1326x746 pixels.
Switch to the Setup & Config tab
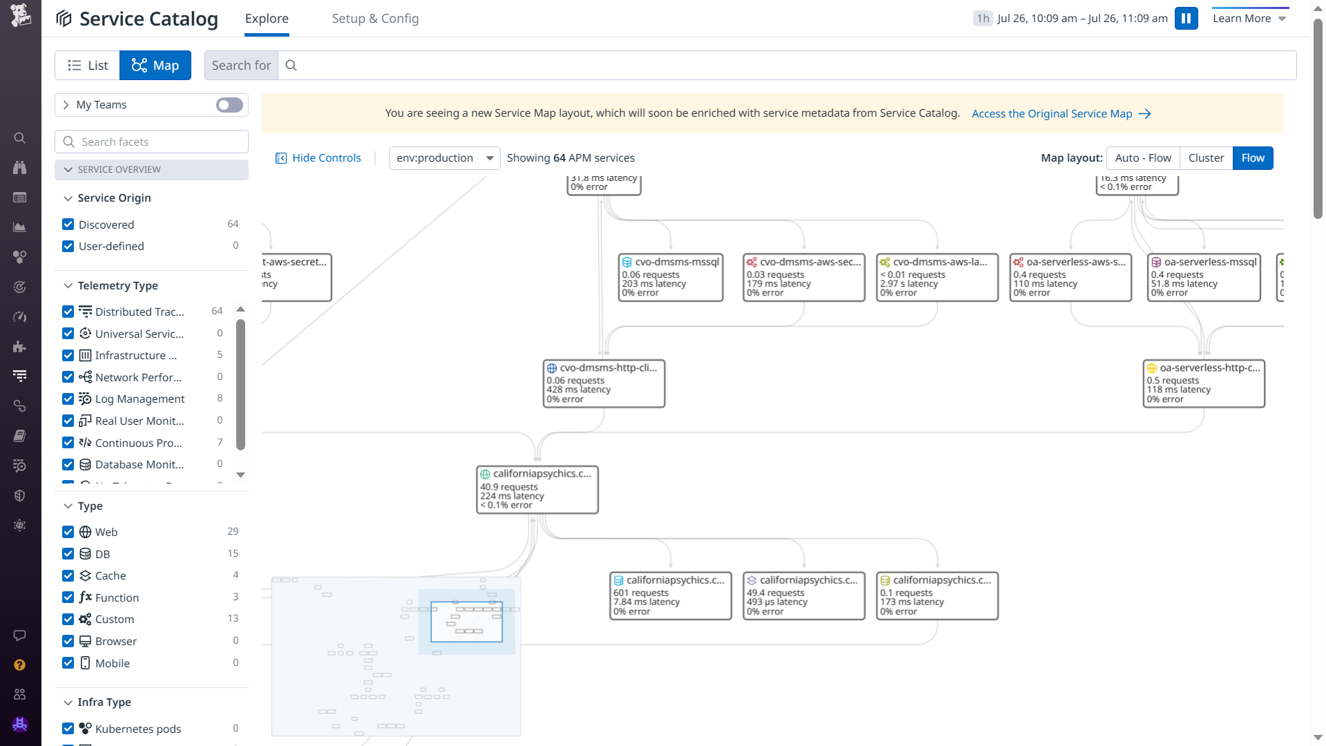(375, 19)
